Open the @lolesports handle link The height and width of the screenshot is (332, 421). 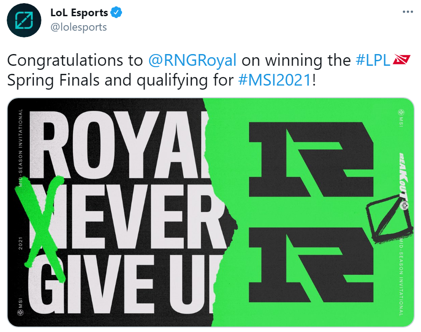pyautogui.click(x=78, y=27)
